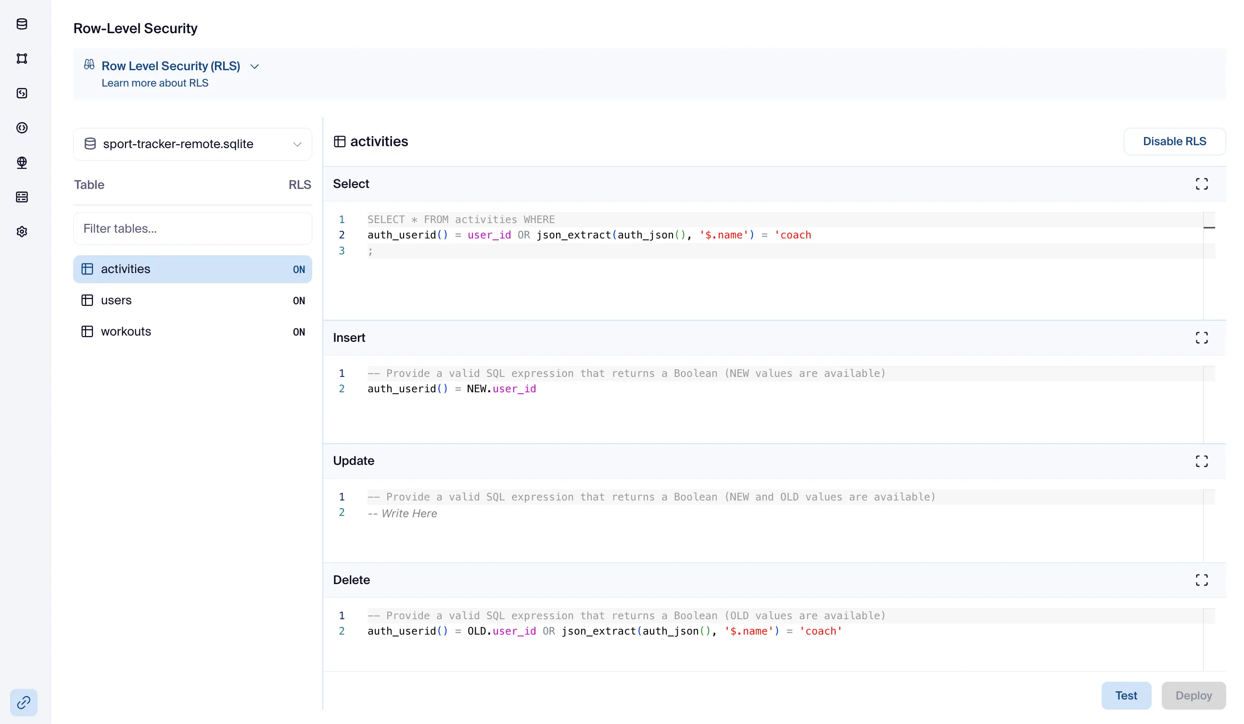Screen dimensions: 1244x724
Task: Click the Select editor minimap scrollbar
Action: tap(1209, 266)
